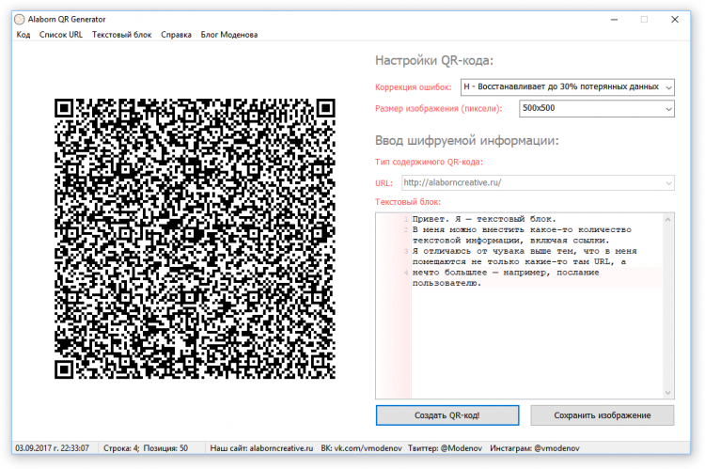Open the Текстовый блок menu
Image resolution: width=705 pixels, height=469 pixels.
tap(122, 35)
